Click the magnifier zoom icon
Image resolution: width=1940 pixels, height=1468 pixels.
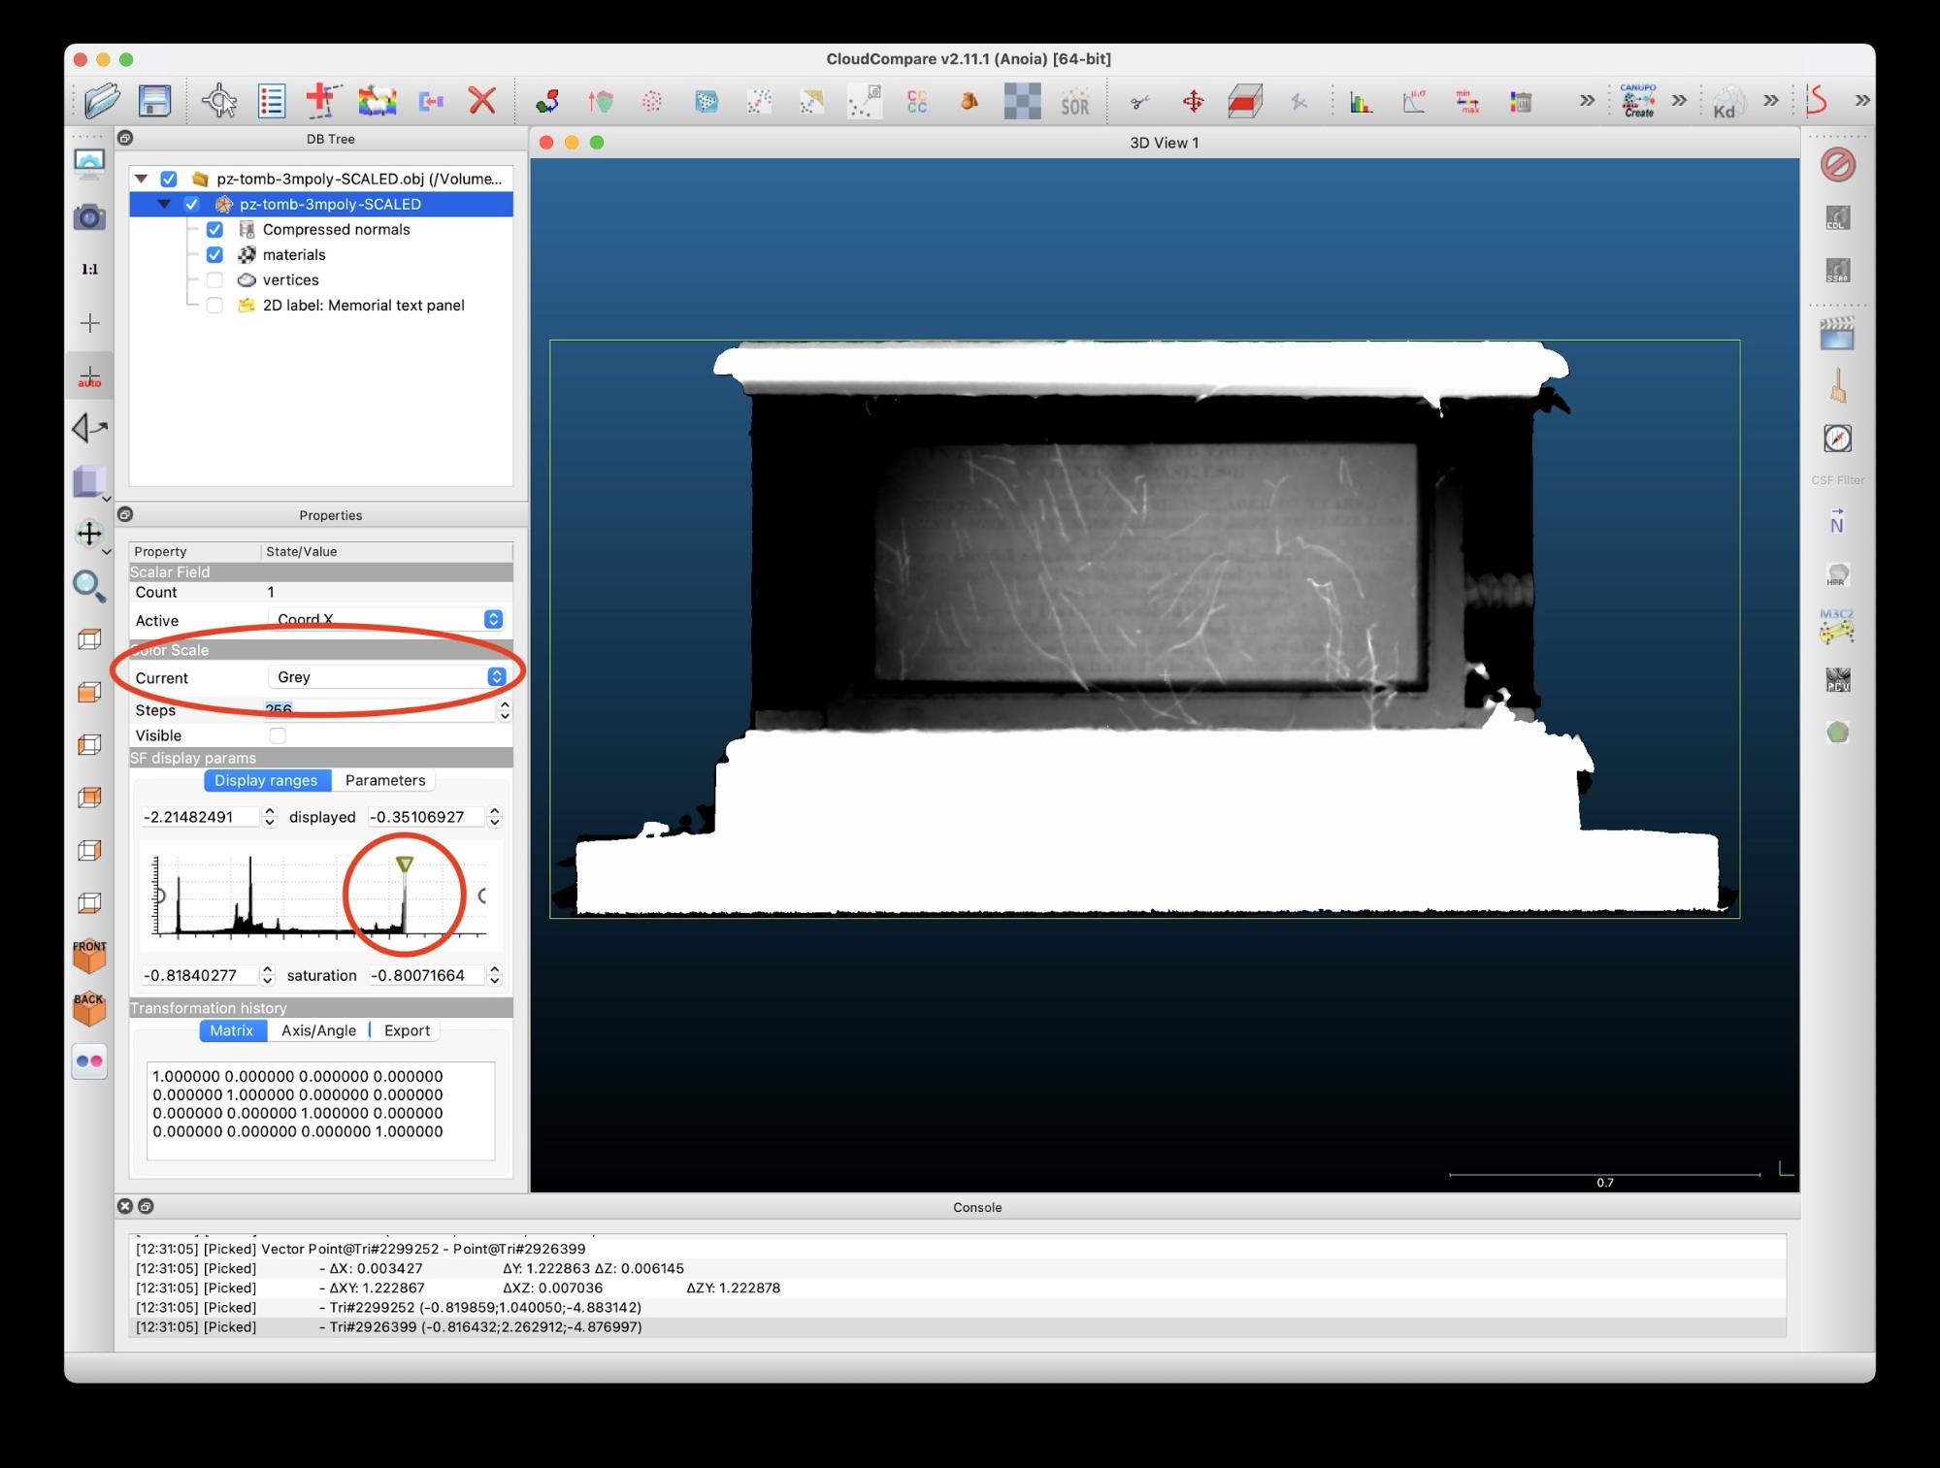tap(89, 585)
